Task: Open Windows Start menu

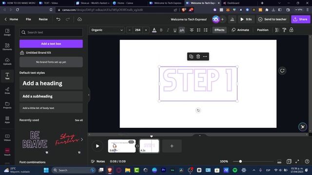Action: coord(46,170)
